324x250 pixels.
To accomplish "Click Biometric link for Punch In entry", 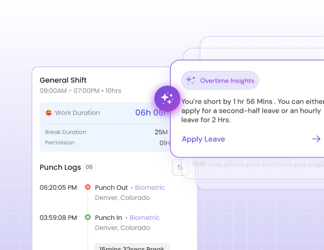I will (x=144, y=218).
